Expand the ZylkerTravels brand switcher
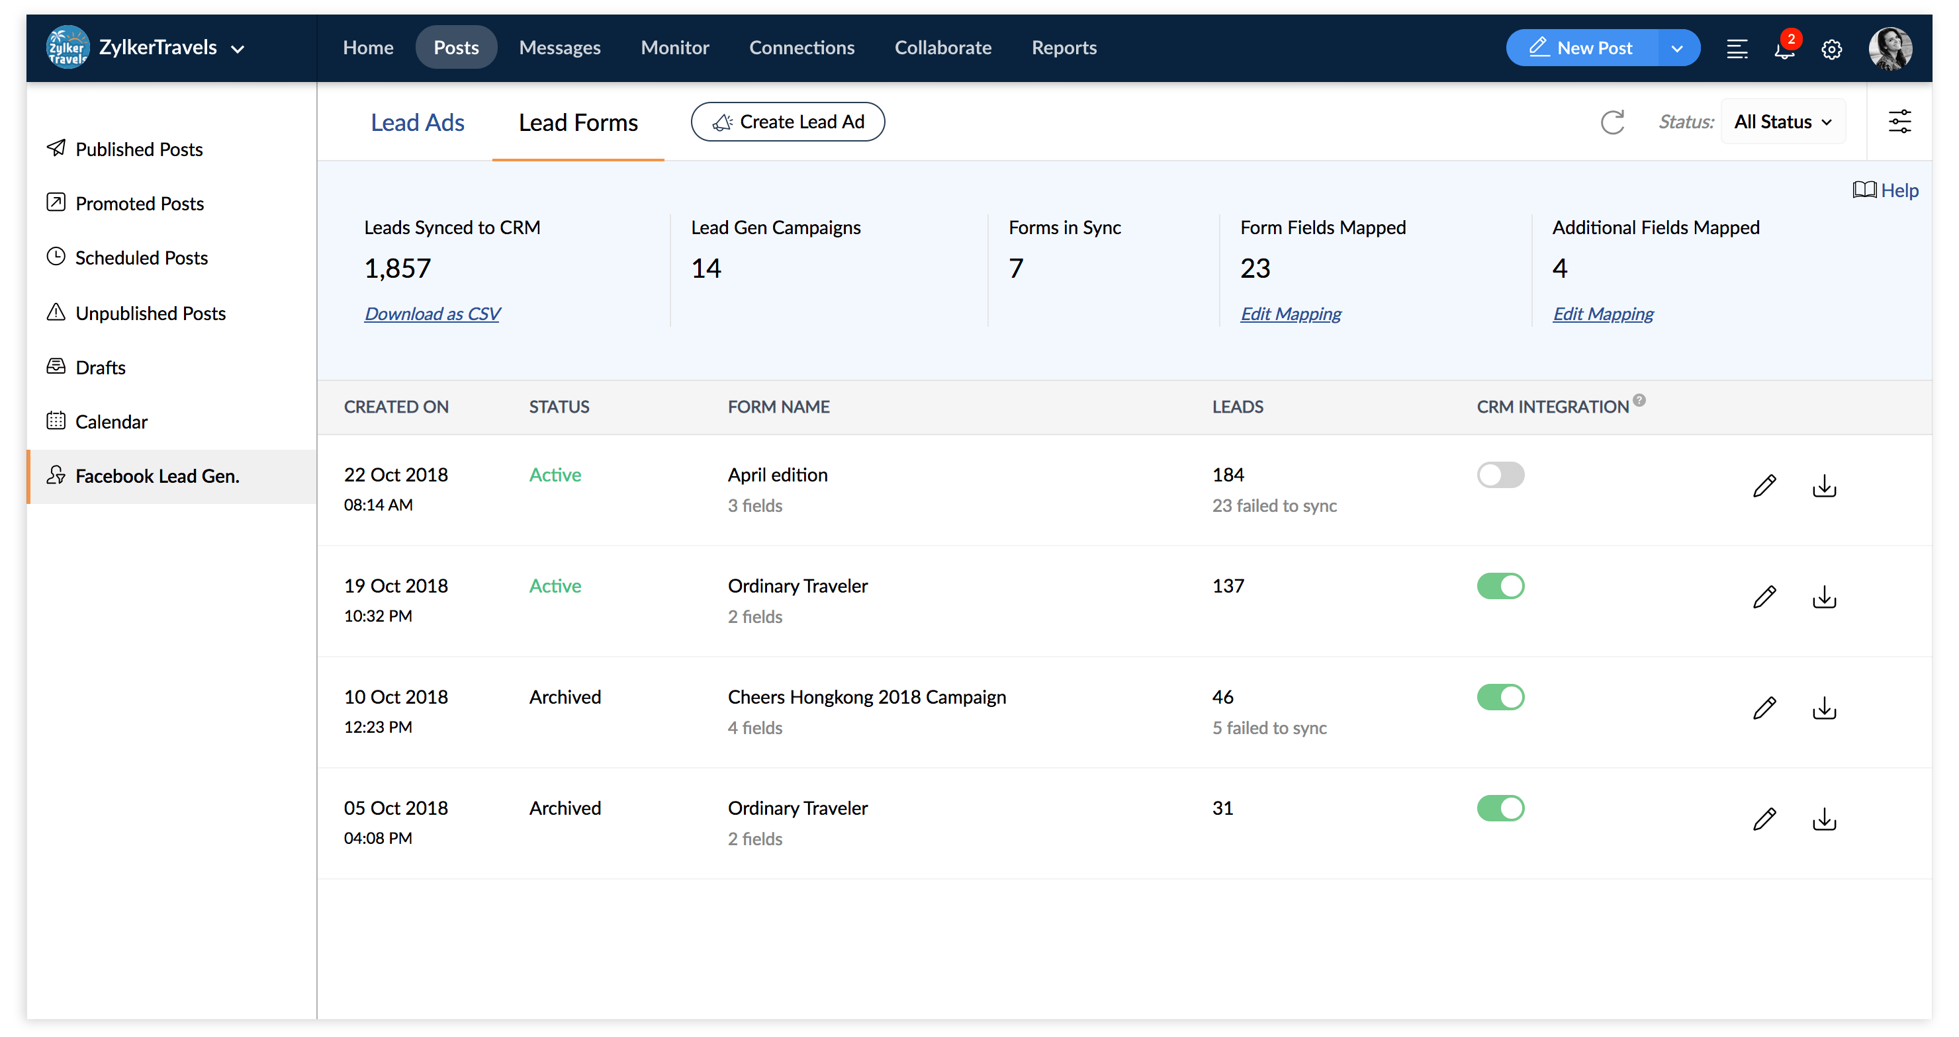Screen dimensions: 1959x1037 (238, 50)
